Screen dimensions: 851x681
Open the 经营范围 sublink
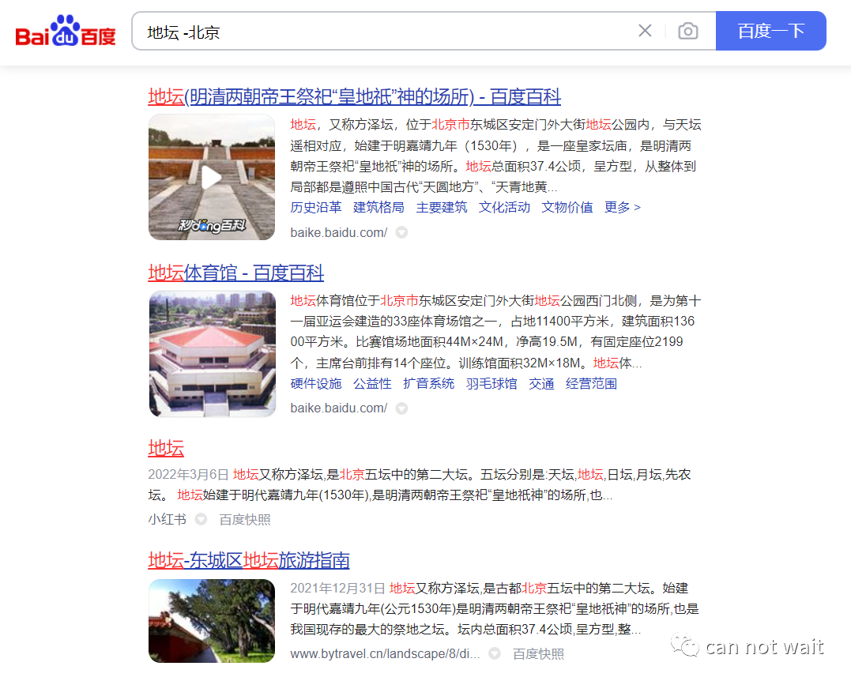(592, 384)
